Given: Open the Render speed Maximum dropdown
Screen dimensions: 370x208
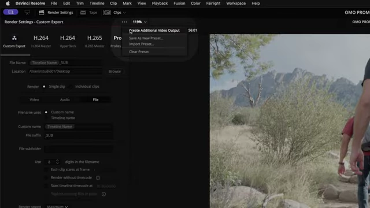Looking at the screenshot, I should [57, 206].
